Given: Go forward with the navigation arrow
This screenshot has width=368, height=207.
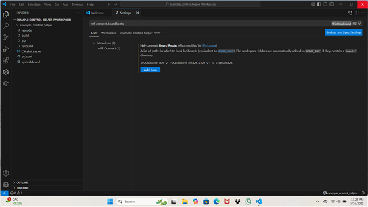Looking at the screenshot, I should pos(115,4).
